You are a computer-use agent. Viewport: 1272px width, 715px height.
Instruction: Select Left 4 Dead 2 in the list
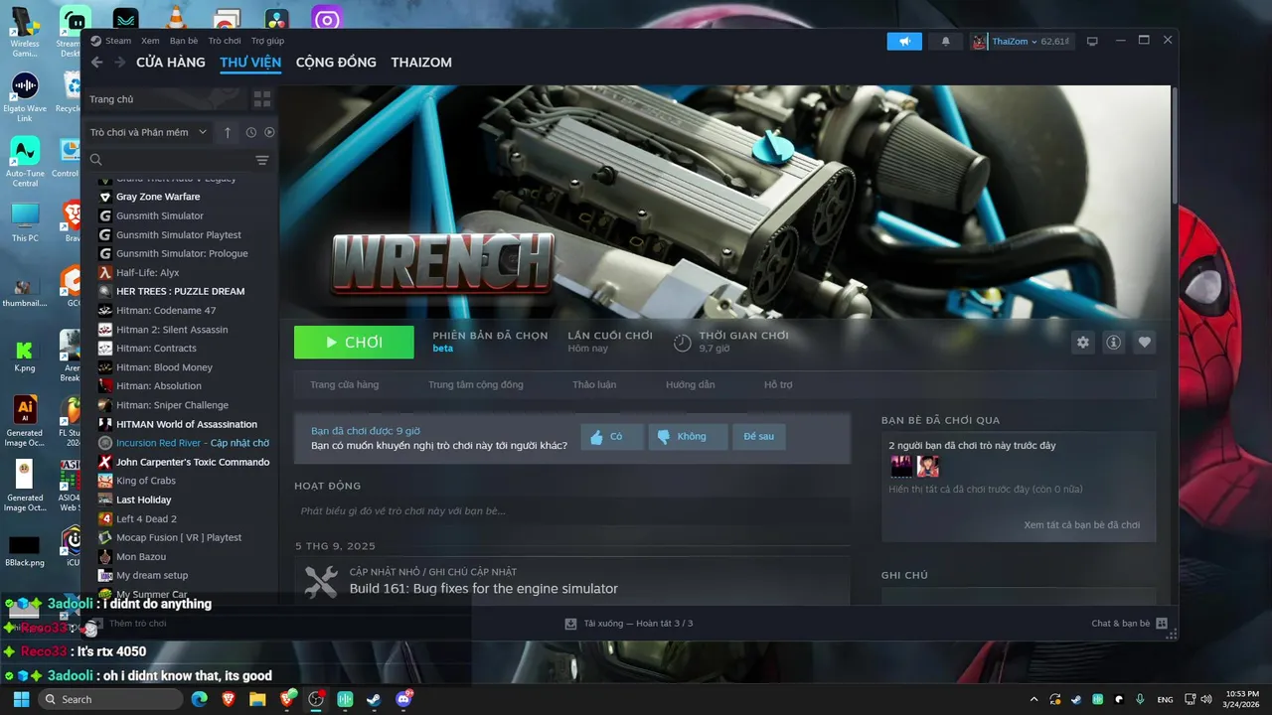(146, 518)
